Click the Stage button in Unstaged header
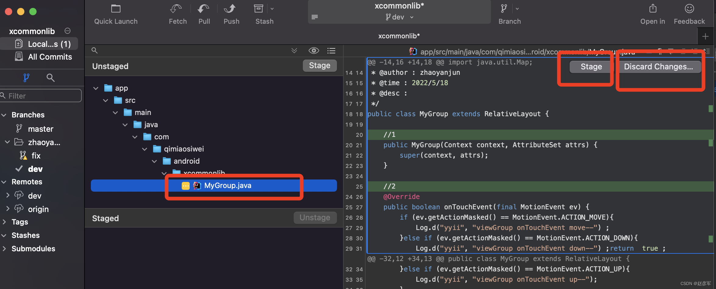Viewport: 716px width, 289px height. point(320,65)
